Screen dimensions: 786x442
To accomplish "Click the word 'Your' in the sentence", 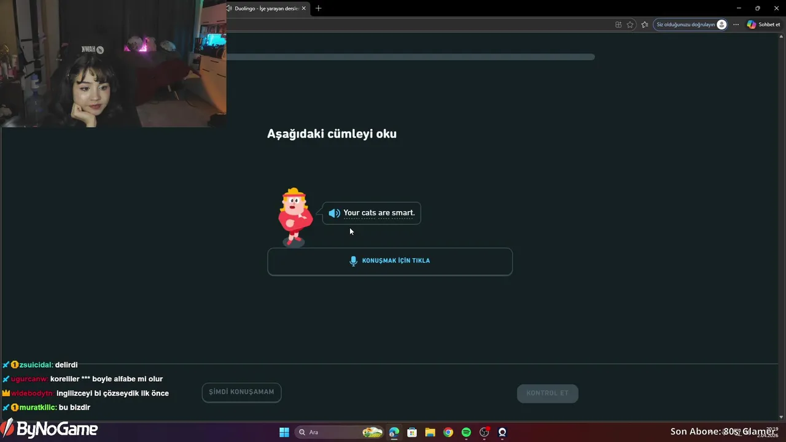I will (351, 213).
